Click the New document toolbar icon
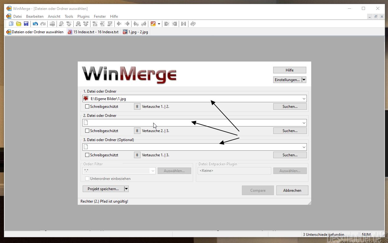Viewport: 388px width, 243px height. [11, 24]
